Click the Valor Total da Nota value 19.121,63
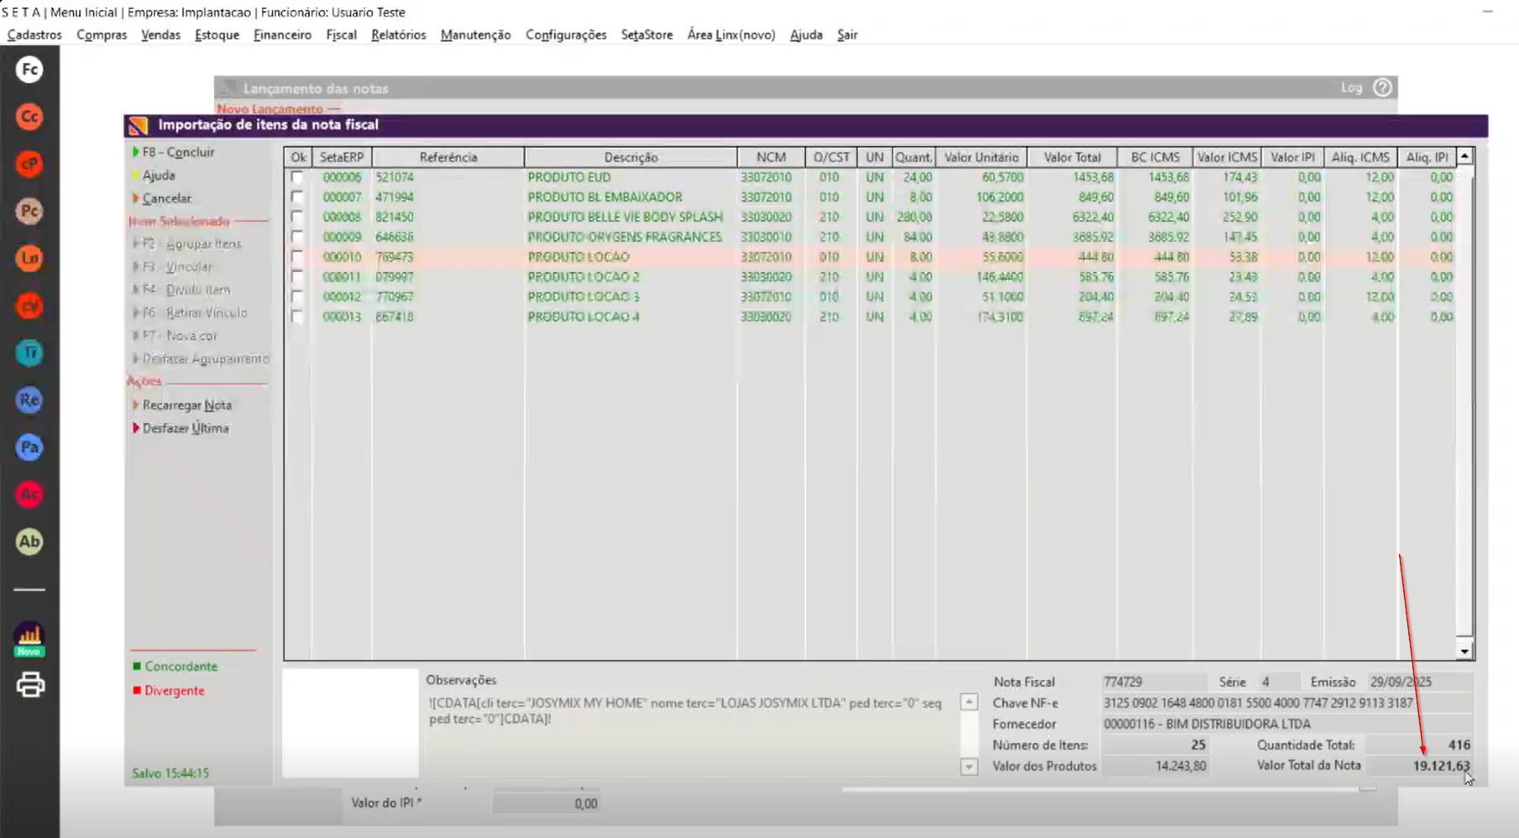This screenshot has height=838, width=1519. (x=1441, y=766)
